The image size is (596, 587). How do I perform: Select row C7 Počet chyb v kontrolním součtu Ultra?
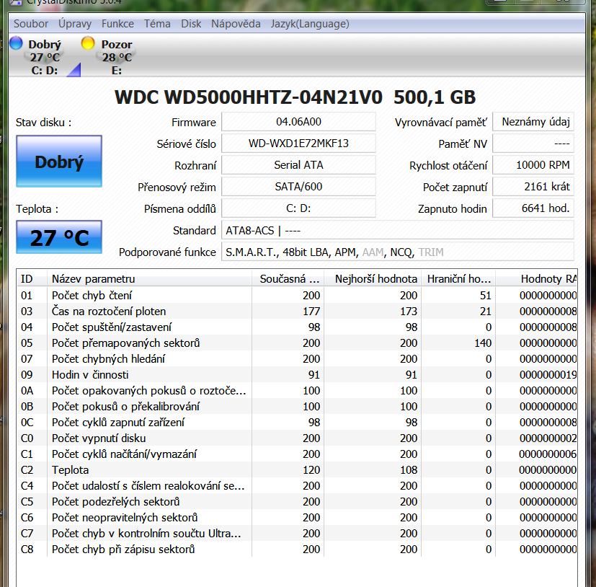click(x=297, y=534)
